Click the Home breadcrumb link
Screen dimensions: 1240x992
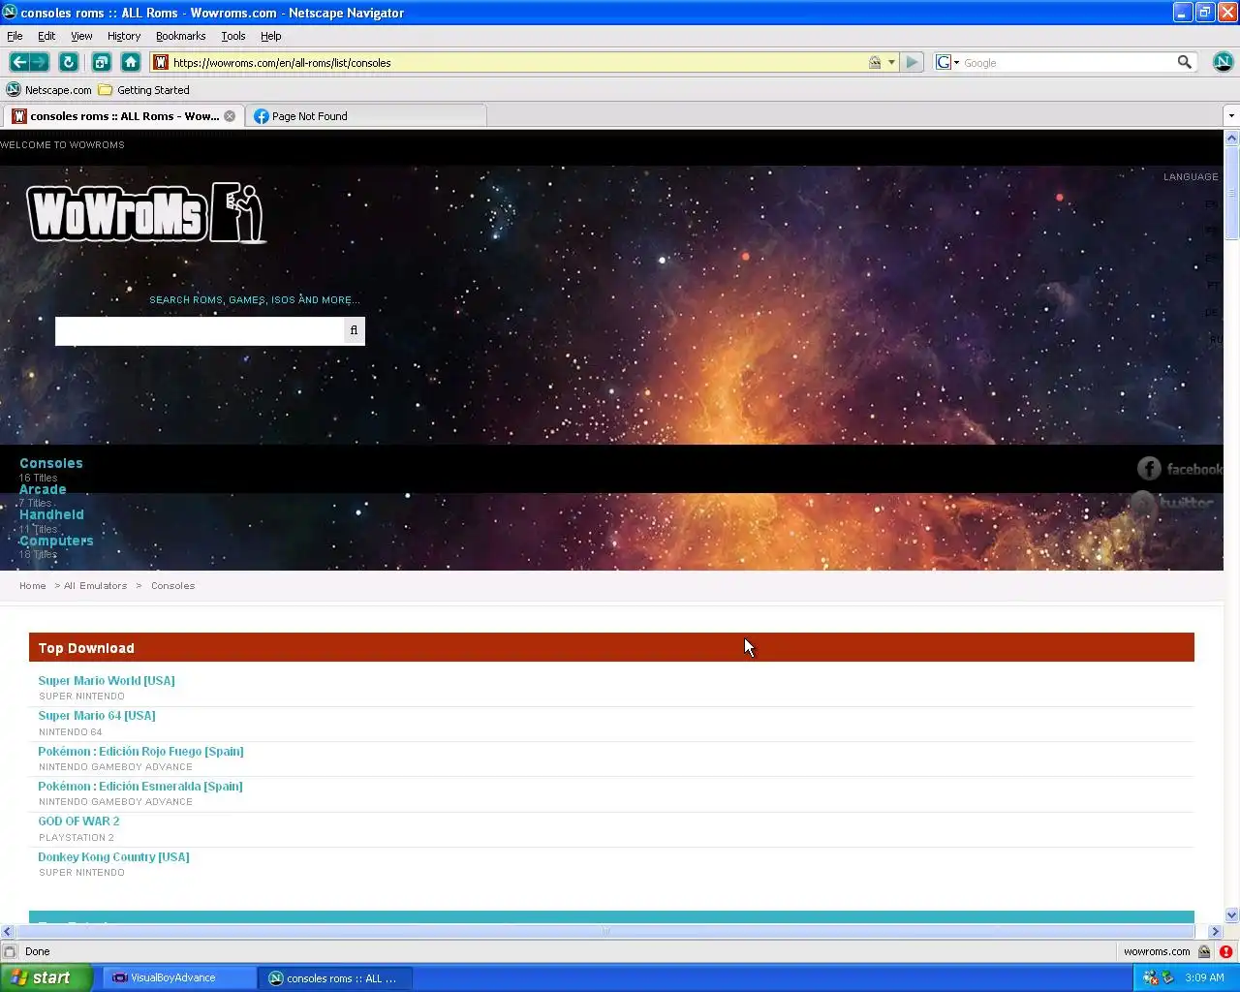coord(33,586)
